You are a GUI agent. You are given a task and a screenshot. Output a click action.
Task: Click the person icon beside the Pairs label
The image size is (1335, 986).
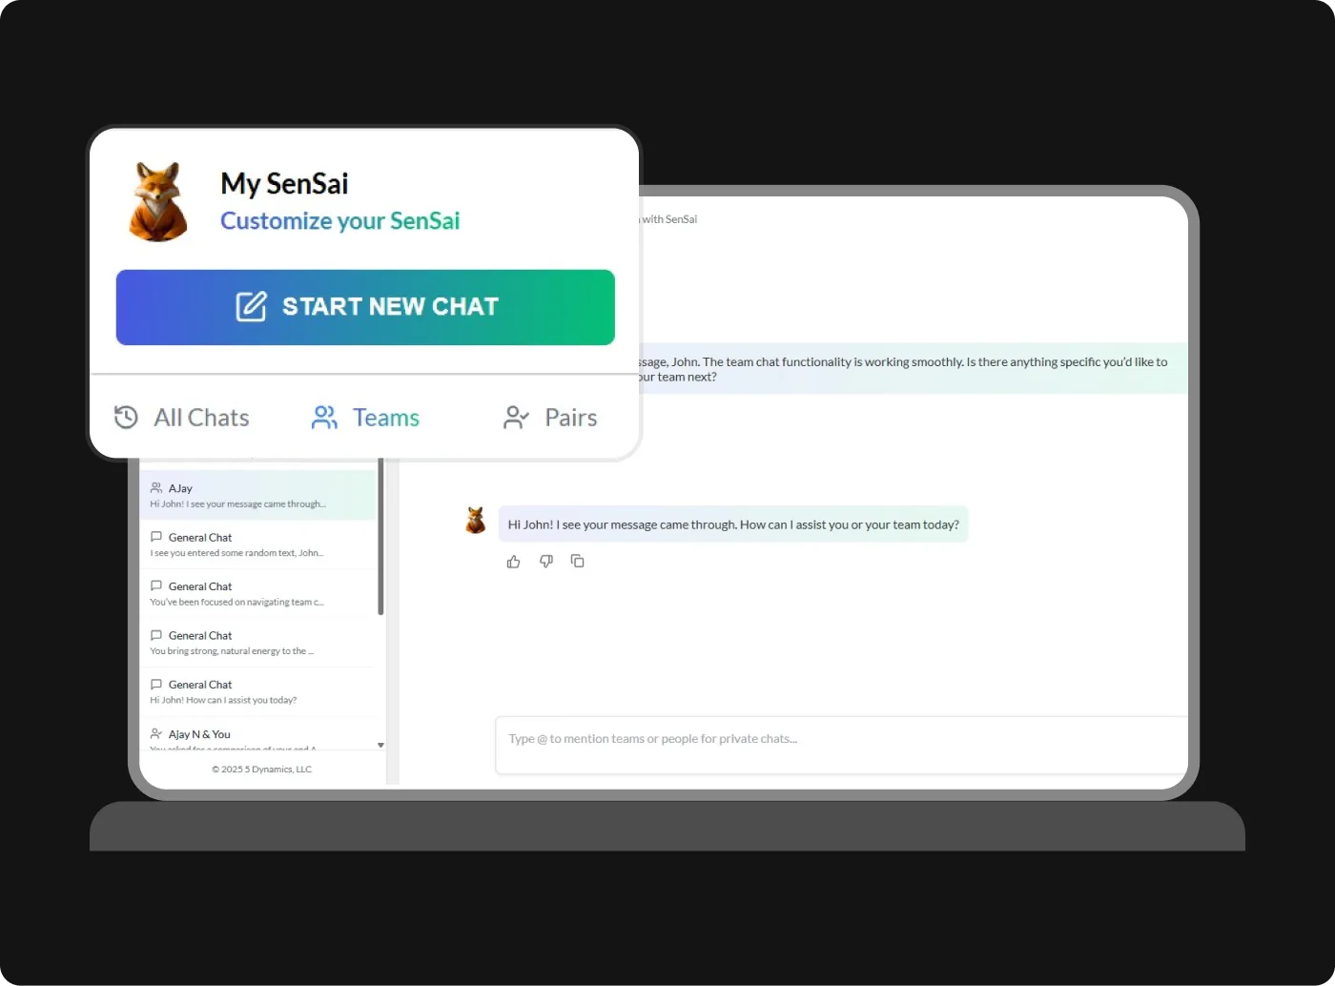click(x=516, y=417)
